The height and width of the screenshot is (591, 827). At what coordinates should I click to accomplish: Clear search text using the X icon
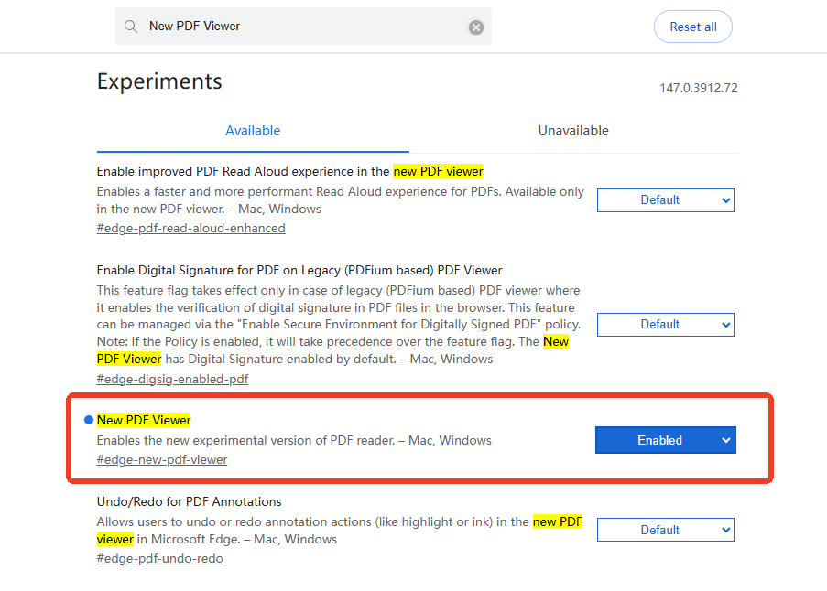(x=475, y=27)
